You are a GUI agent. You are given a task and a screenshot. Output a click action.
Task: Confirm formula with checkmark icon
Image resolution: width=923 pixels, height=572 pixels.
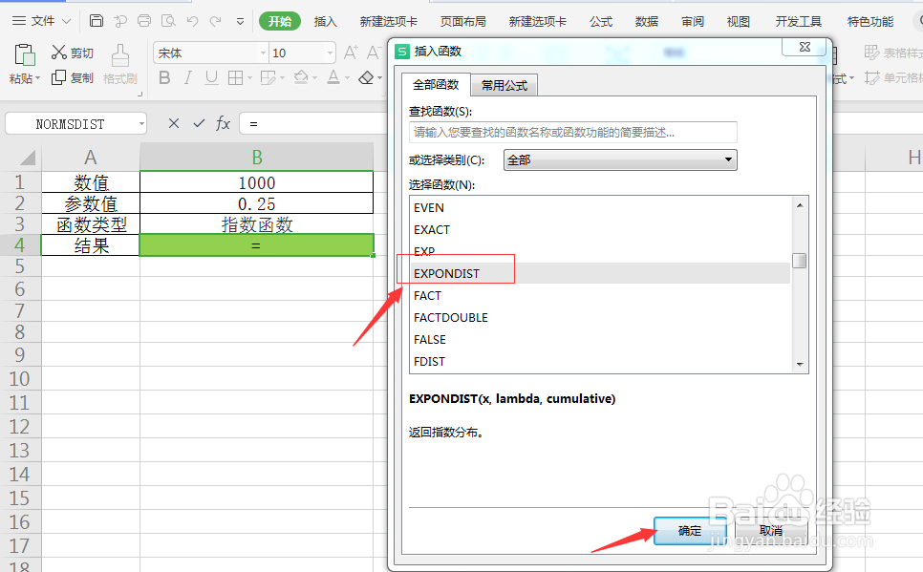click(199, 123)
